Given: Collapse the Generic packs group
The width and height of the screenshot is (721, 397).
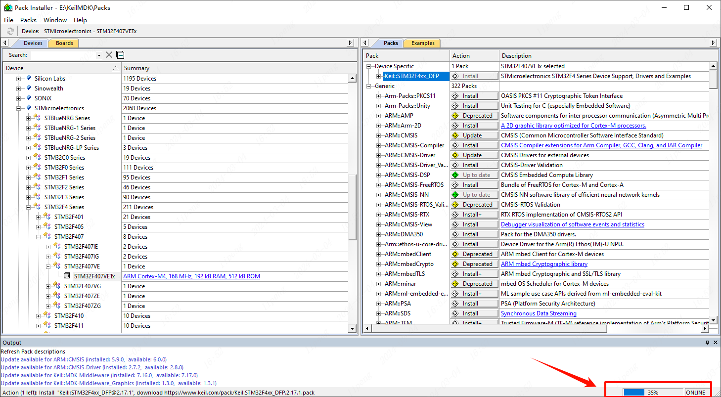Looking at the screenshot, I should pyautogui.click(x=369, y=86).
